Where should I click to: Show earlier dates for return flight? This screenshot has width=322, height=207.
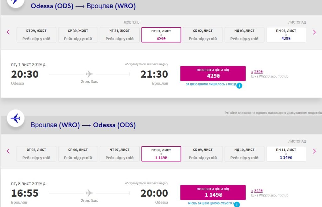coord(8,151)
